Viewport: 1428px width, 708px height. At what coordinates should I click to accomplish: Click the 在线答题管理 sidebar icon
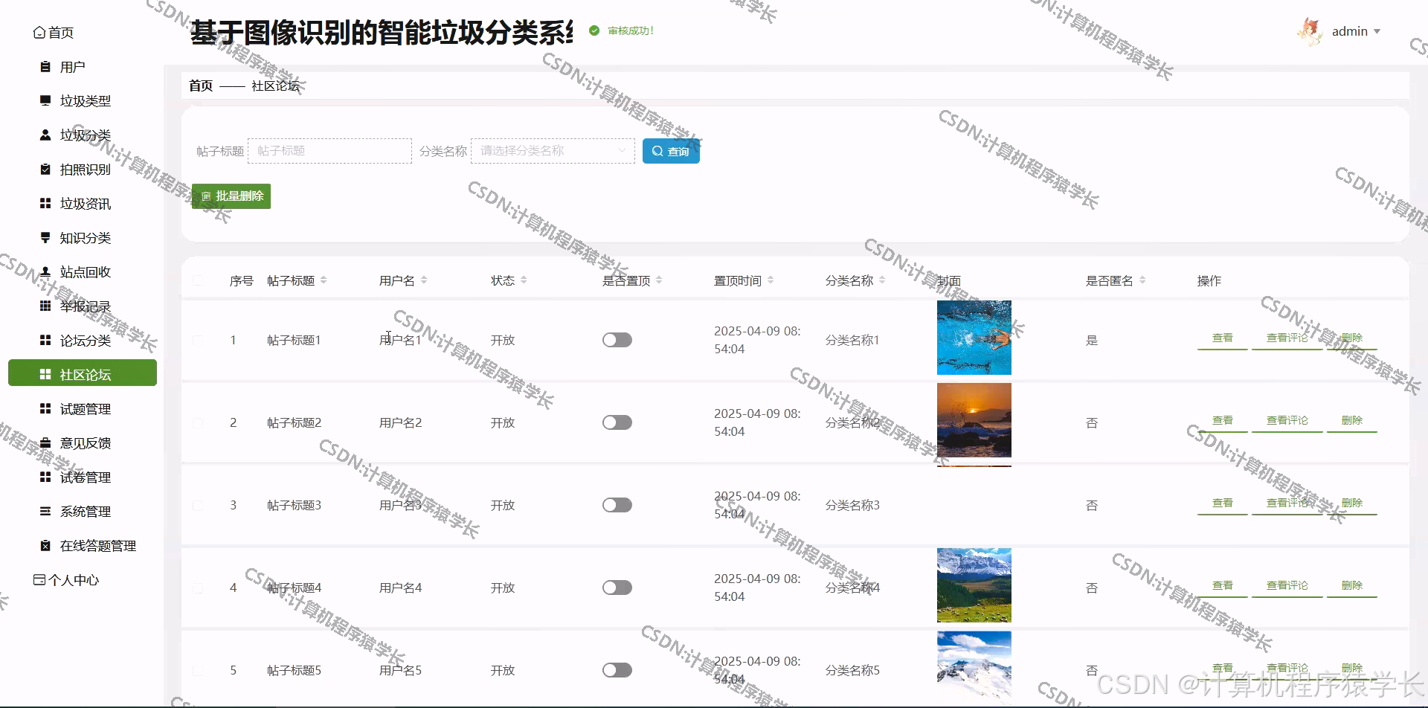(x=45, y=546)
